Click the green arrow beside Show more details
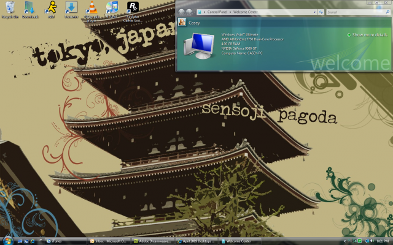 (x=349, y=35)
